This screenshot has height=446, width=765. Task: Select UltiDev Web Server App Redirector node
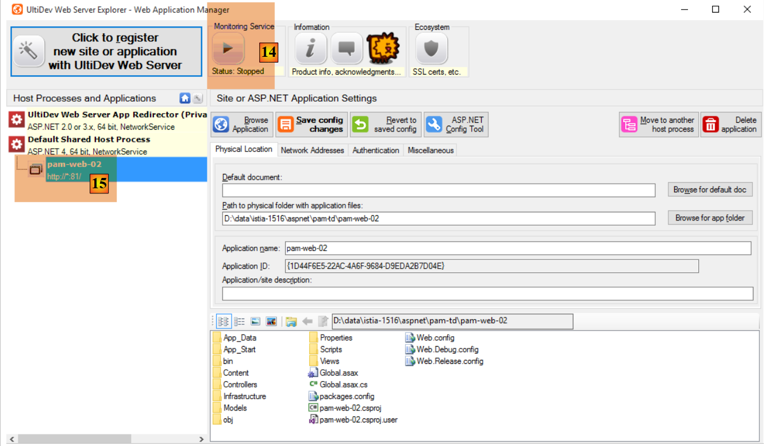tap(115, 115)
